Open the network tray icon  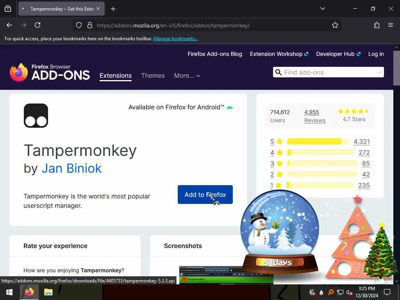[340, 292]
